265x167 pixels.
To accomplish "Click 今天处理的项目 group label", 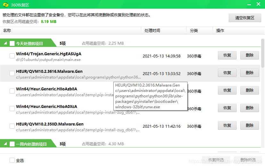I will (29, 43).
